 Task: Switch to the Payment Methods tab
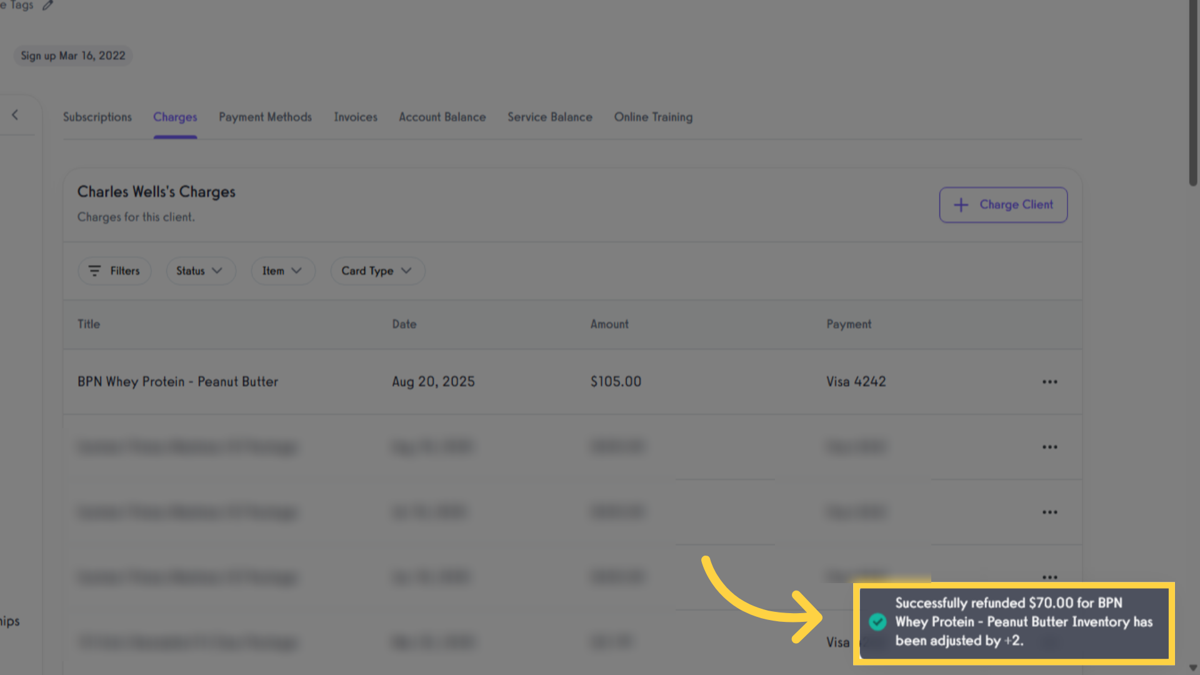(x=265, y=117)
